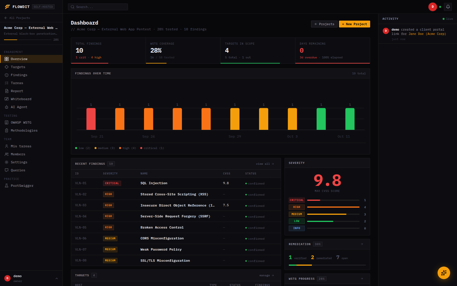Click VLN-08 finding ID
The width and height of the screenshot is (457, 286).
click(81, 261)
